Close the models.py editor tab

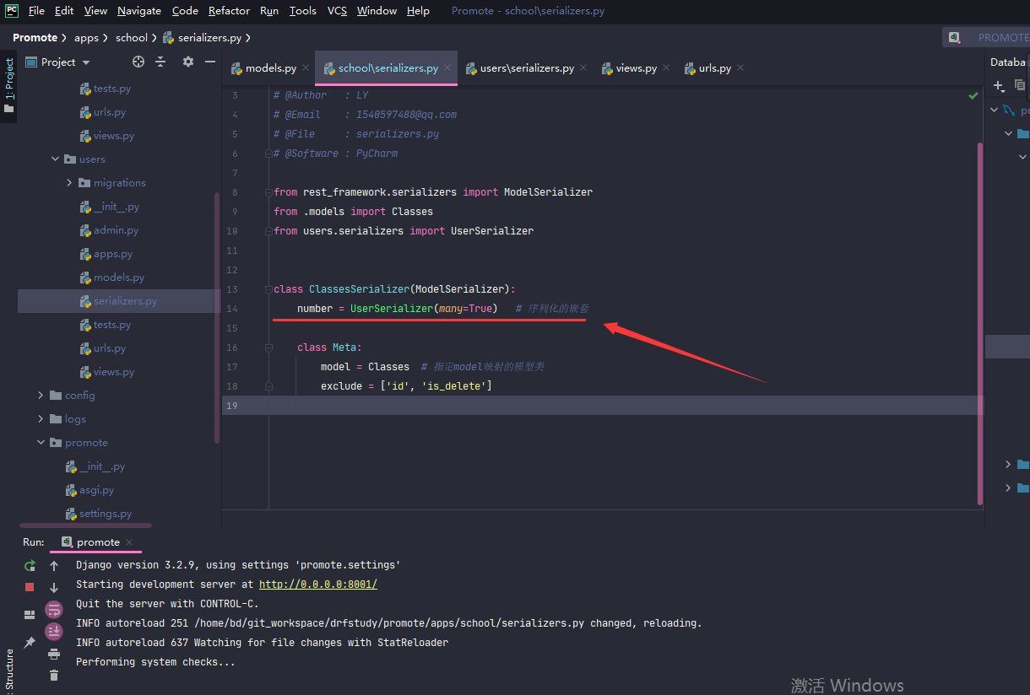[x=306, y=68]
